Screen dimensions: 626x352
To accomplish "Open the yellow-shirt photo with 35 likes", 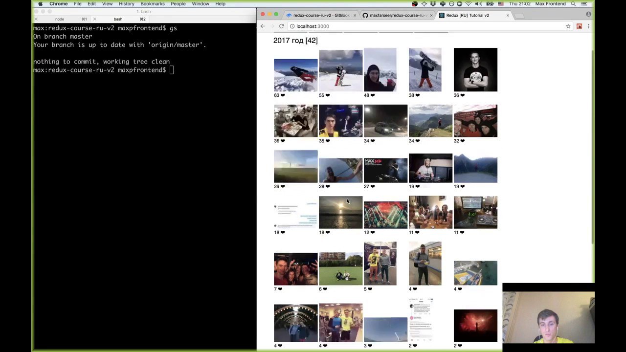I will [x=340, y=121].
